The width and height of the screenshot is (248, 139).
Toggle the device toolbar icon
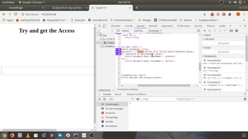[x=104, y=26]
